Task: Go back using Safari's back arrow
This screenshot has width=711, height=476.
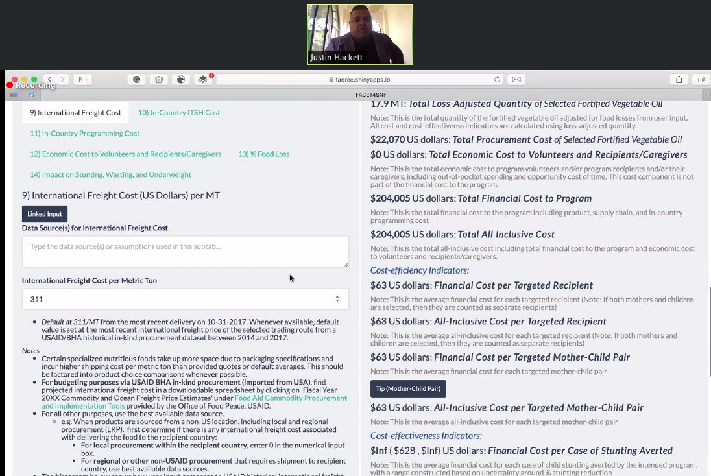Action: 51,79
